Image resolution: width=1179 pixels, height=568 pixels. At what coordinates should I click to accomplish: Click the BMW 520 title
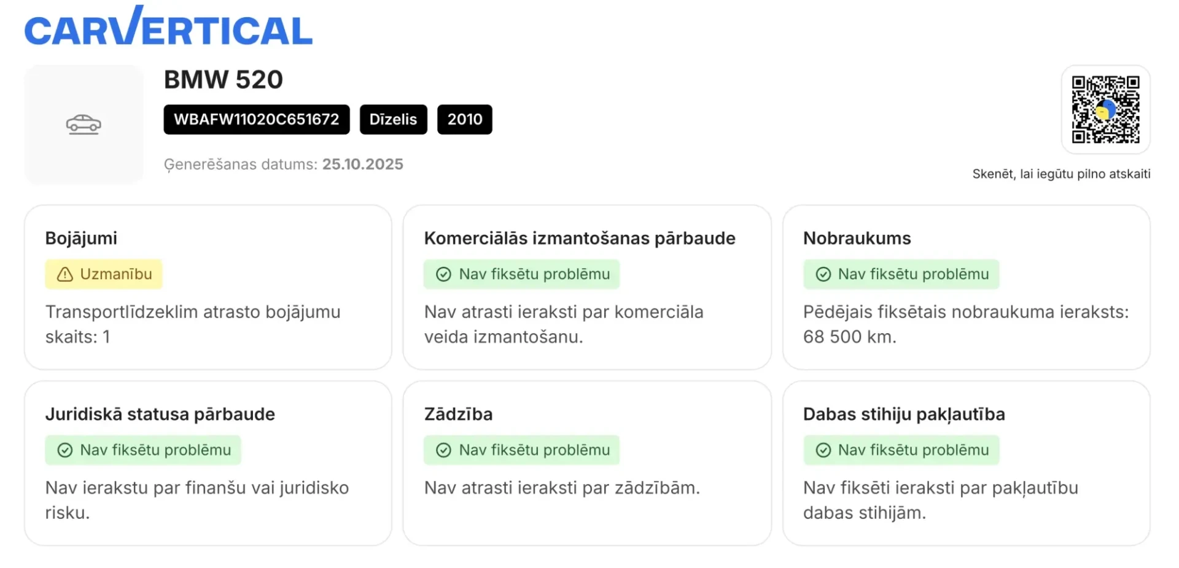point(224,80)
